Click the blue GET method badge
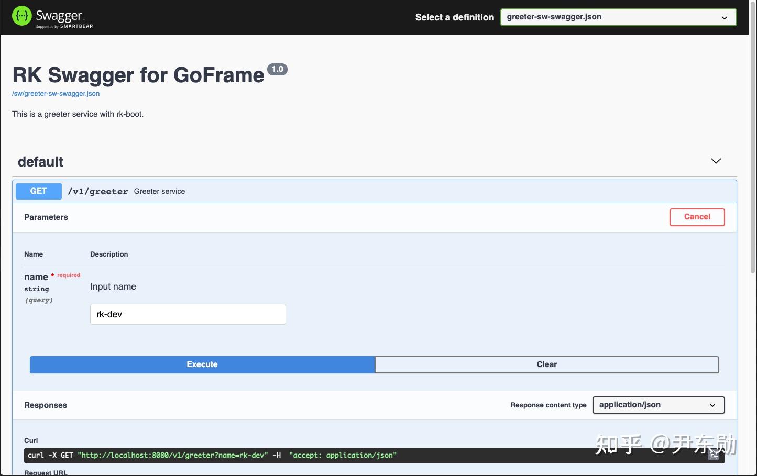757x476 pixels. pos(38,191)
